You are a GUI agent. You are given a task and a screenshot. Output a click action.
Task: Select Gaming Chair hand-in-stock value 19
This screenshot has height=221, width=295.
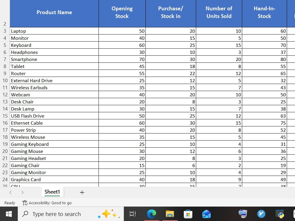(x=264, y=165)
